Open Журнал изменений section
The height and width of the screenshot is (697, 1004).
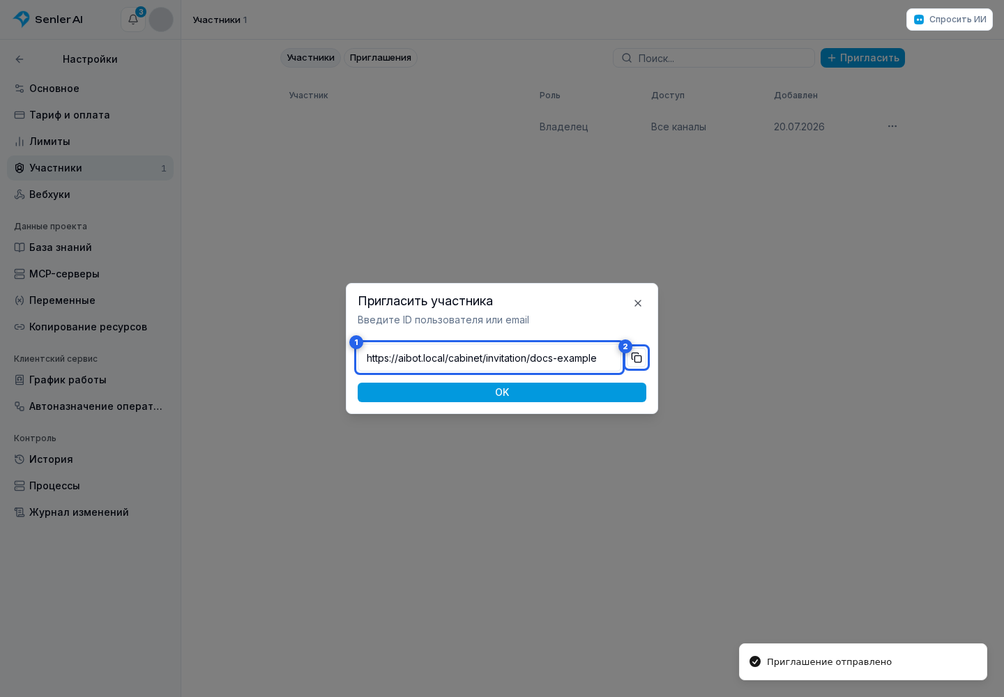click(90, 512)
